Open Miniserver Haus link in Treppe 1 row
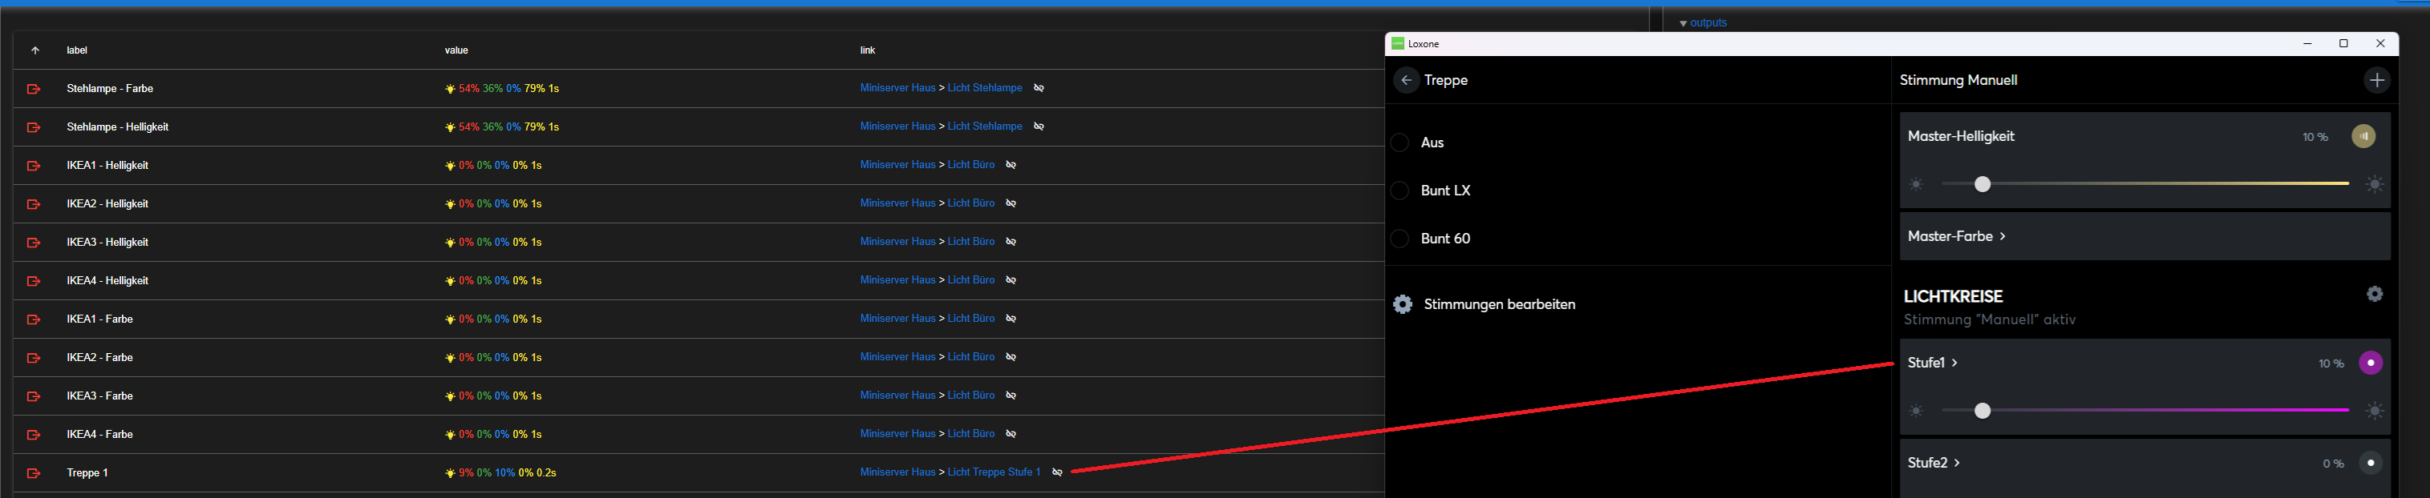 pyautogui.click(x=898, y=472)
